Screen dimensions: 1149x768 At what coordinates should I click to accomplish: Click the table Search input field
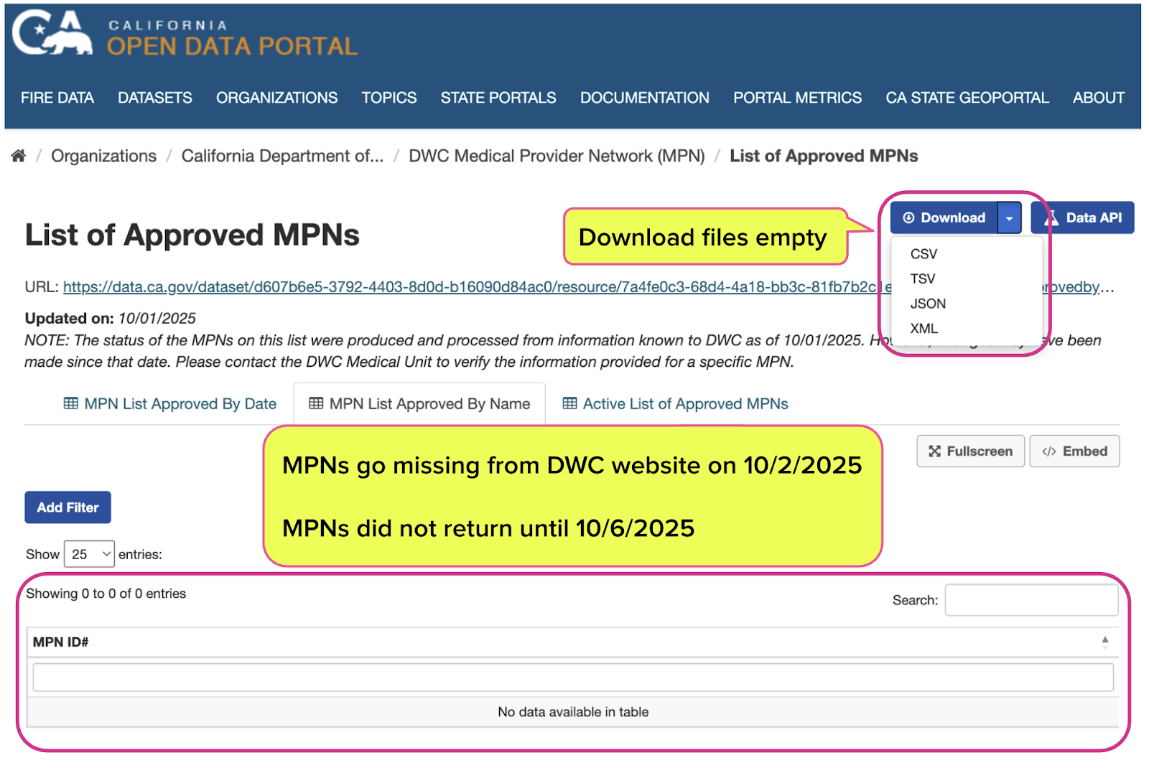point(1031,600)
